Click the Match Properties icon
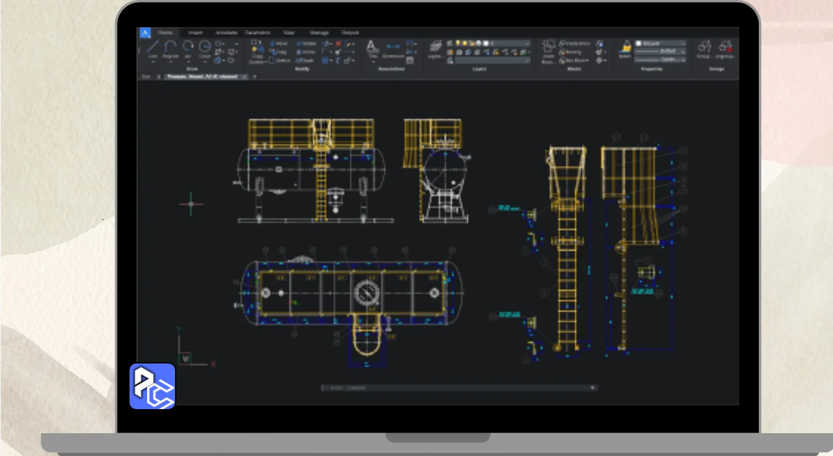 [x=625, y=48]
